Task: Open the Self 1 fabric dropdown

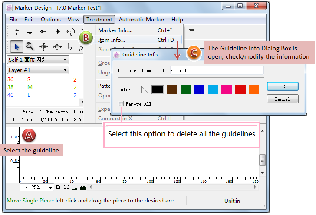Action: tap(38, 60)
